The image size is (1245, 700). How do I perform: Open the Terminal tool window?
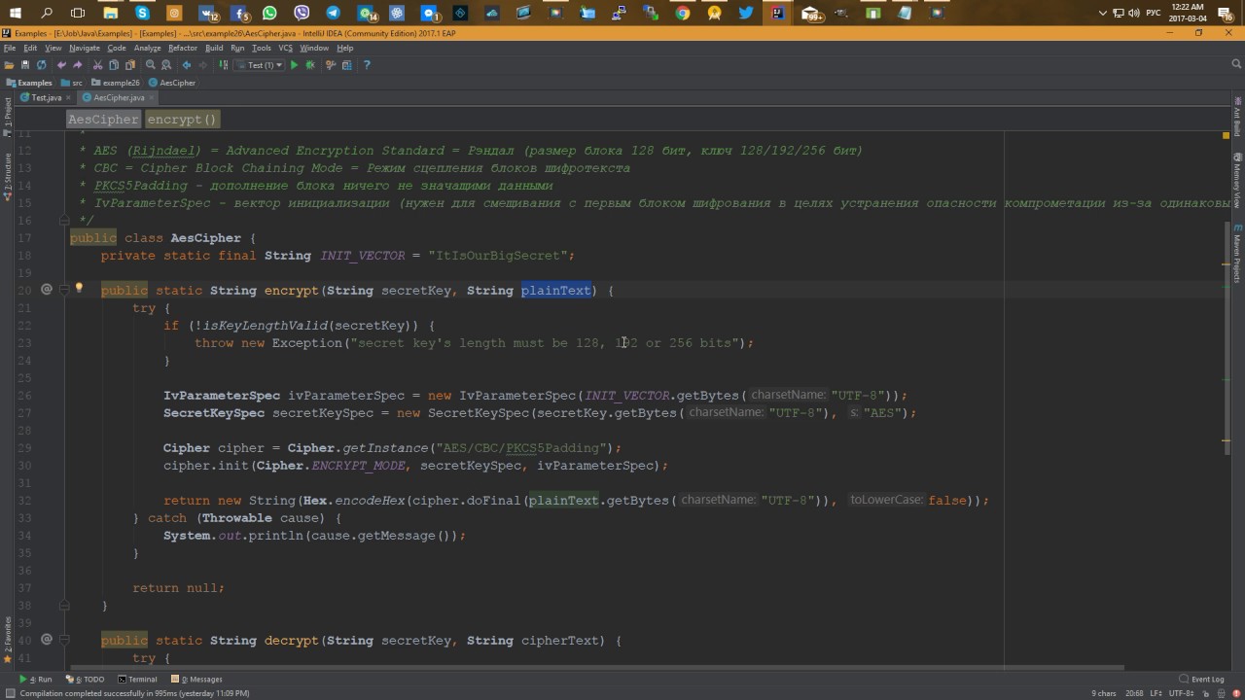137,680
